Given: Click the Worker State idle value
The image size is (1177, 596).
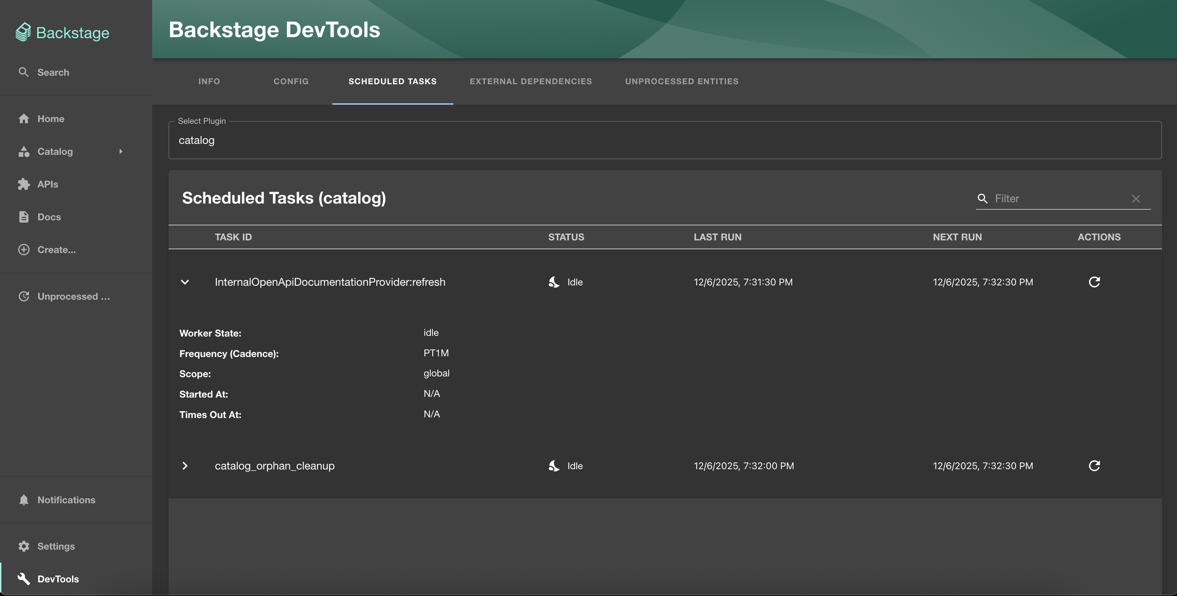Looking at the screenshot, I should (431, 332).
